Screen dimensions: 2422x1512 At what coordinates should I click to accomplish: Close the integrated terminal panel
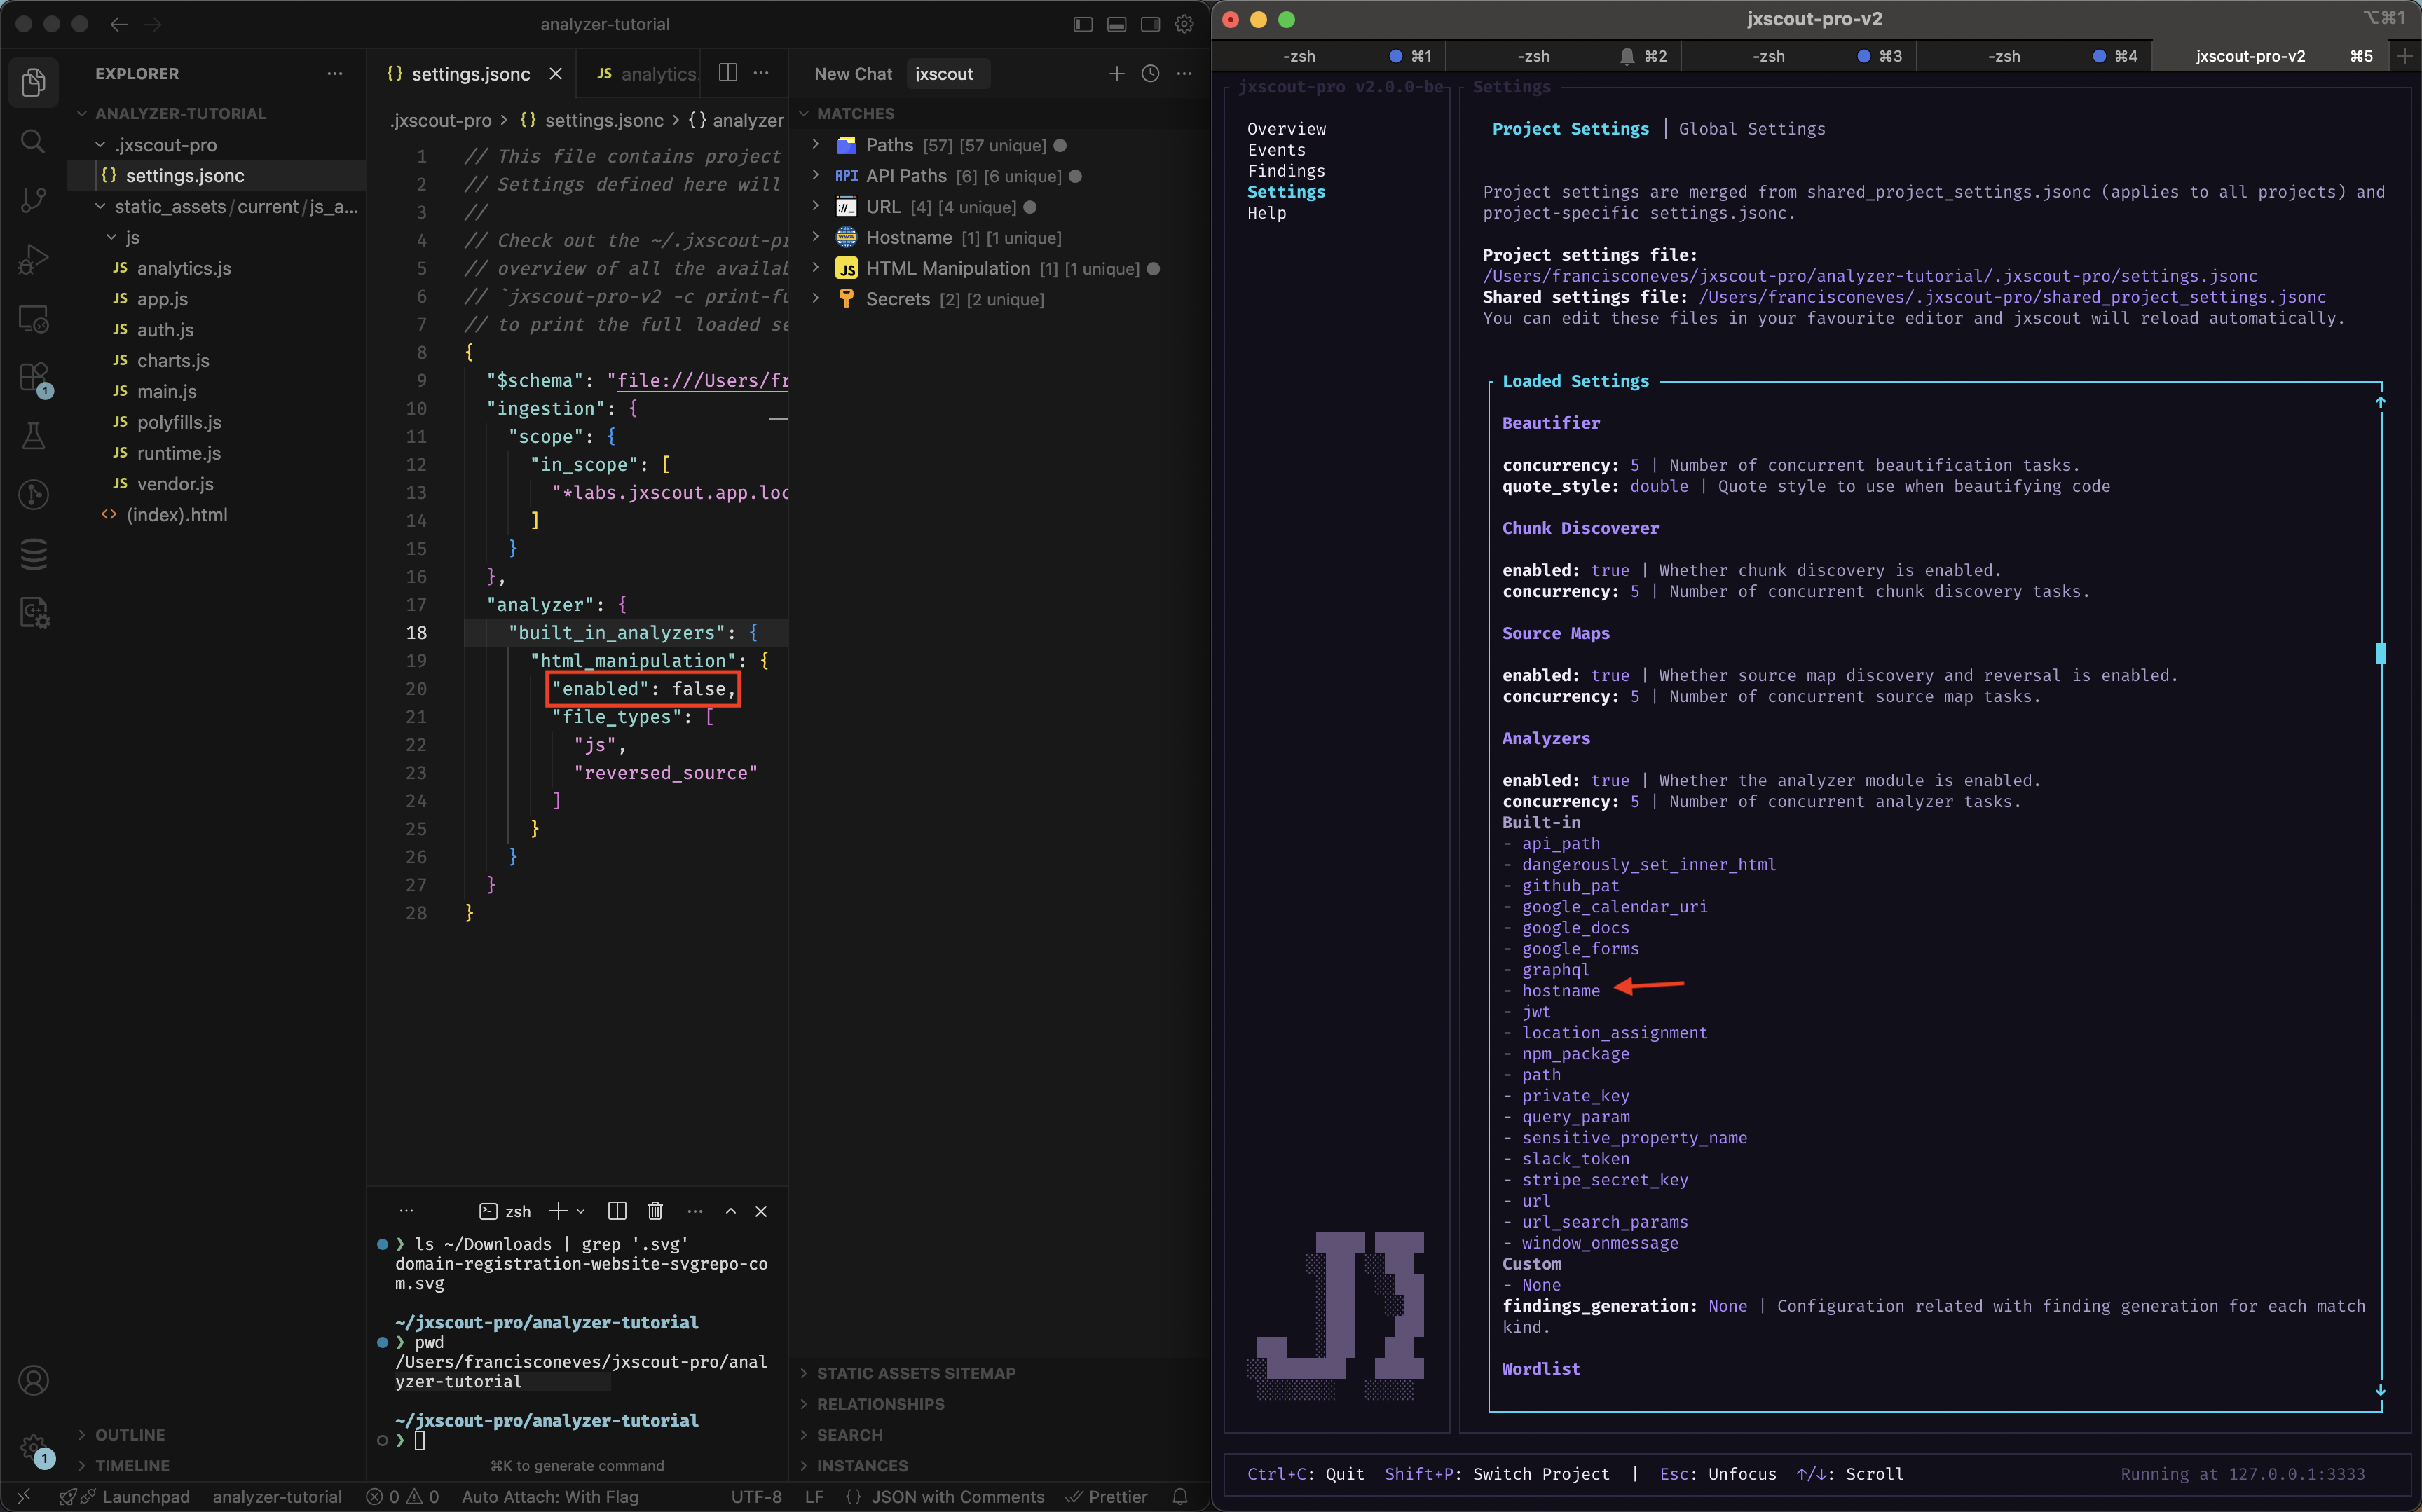pos(761,1211)
